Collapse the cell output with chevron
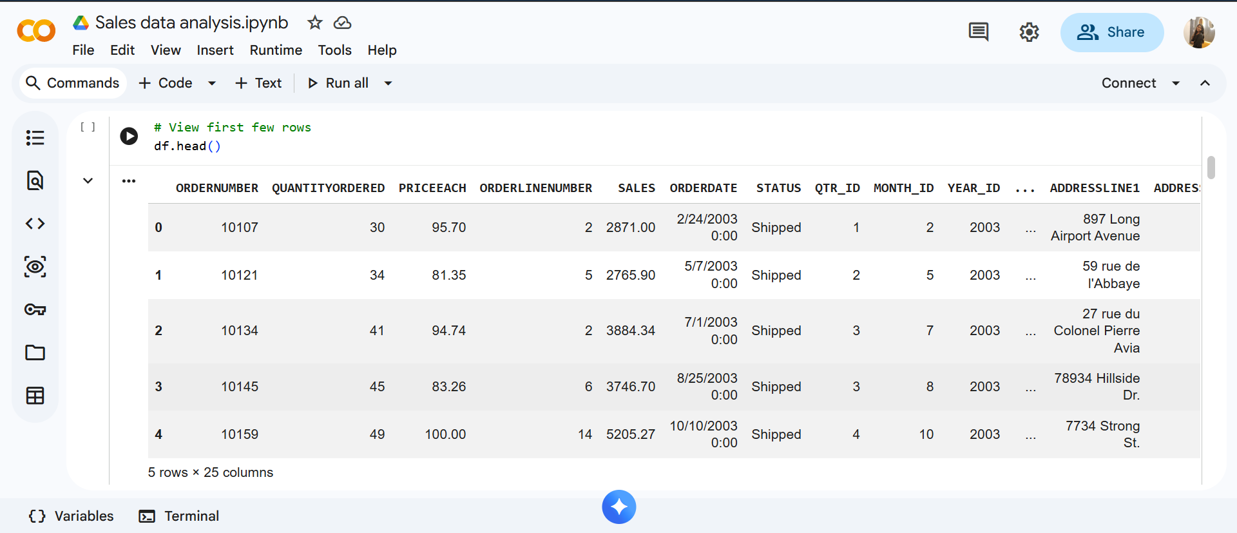1237x533 pixels. click(x=88, y=181)
